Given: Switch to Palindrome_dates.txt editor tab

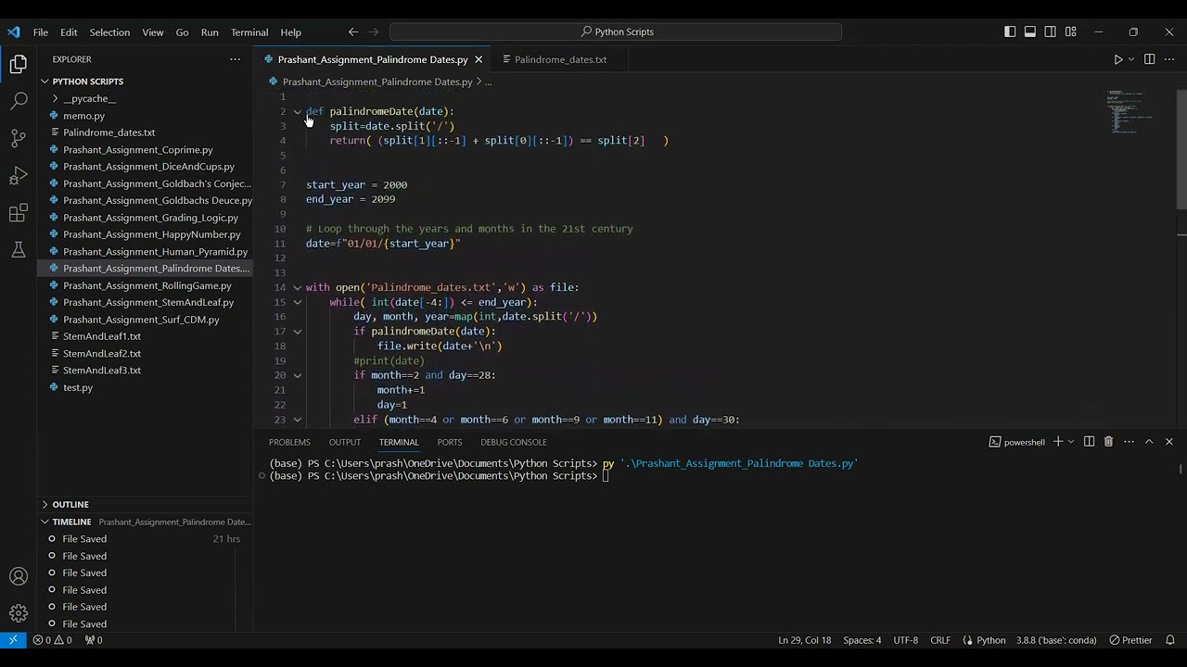Looking at the screenshot, I should (x=560, y=59).
